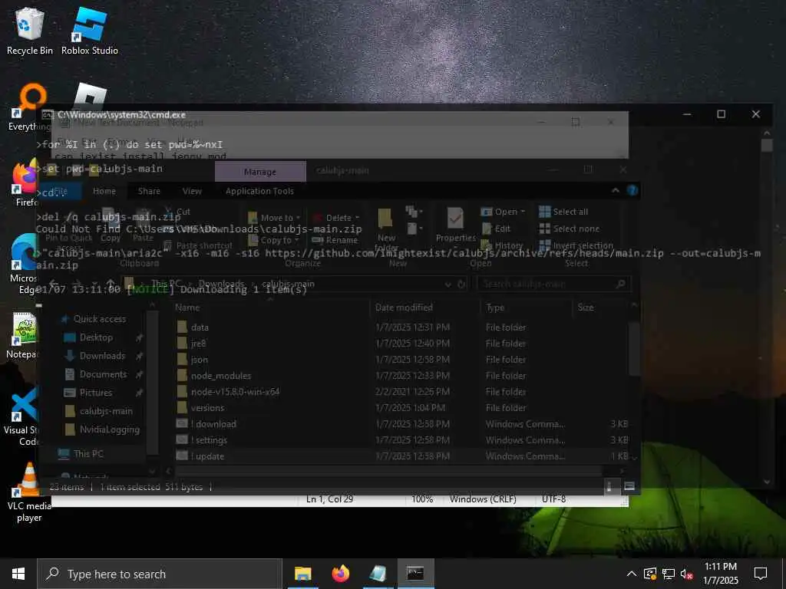Open the VLC media player shortcut
786x589 pixels.
point(29,492)
